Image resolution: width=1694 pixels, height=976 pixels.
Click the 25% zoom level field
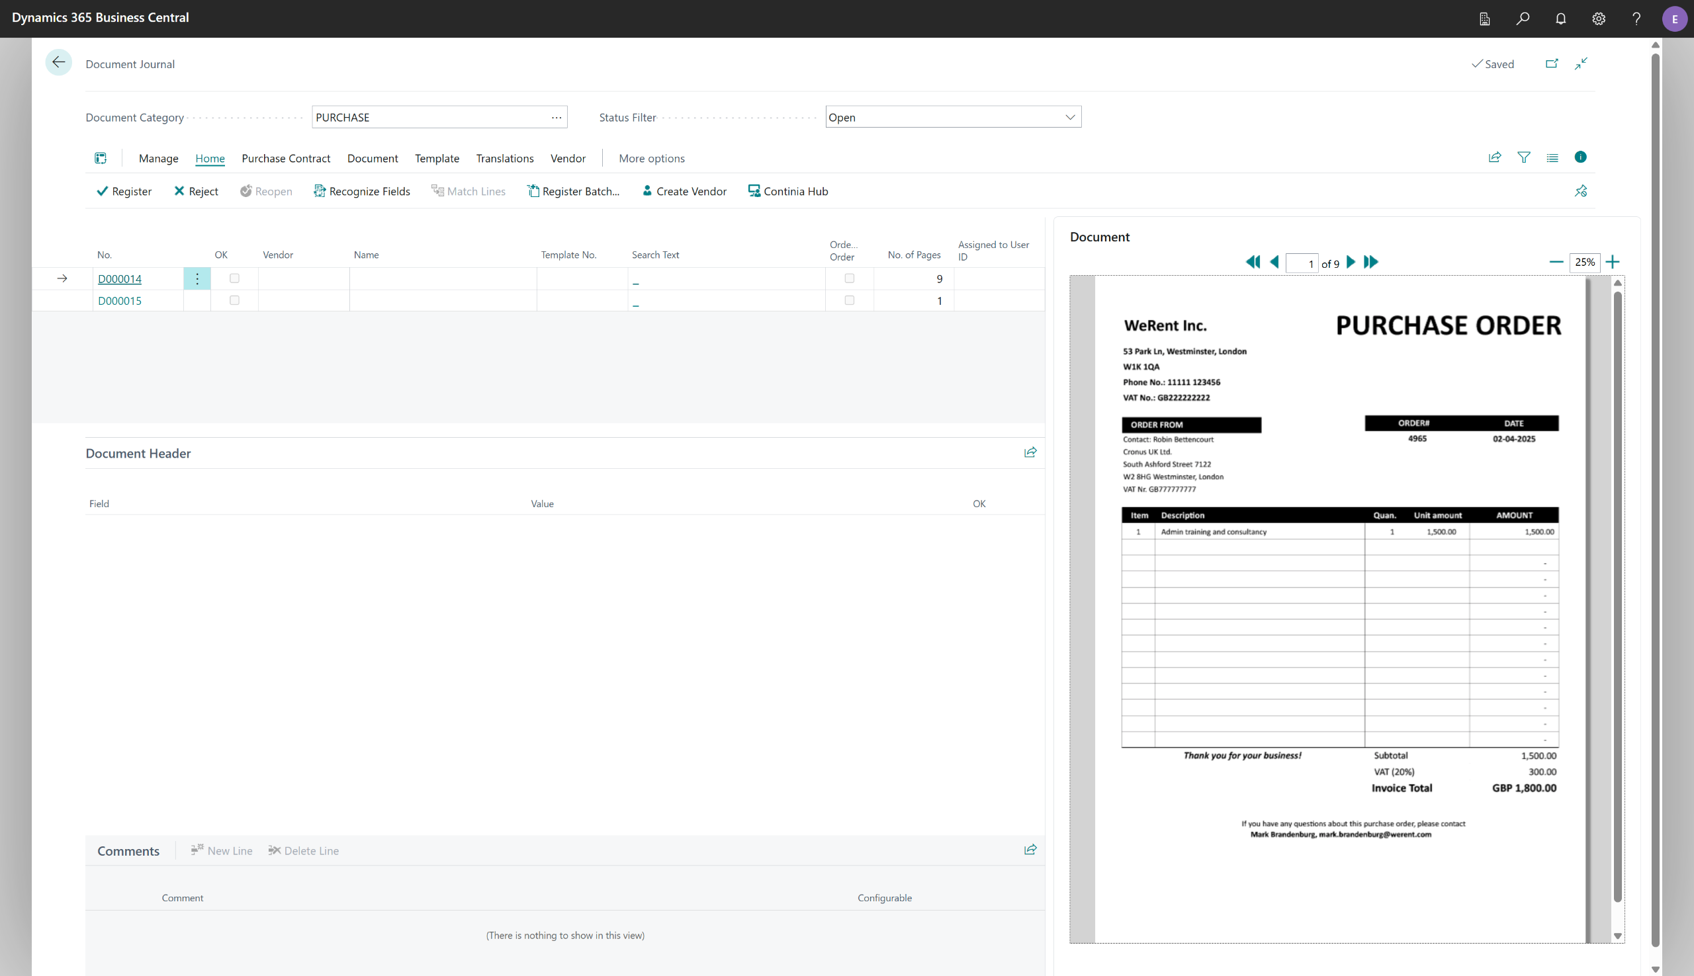pyautogui.click(x=1585, y=263)
